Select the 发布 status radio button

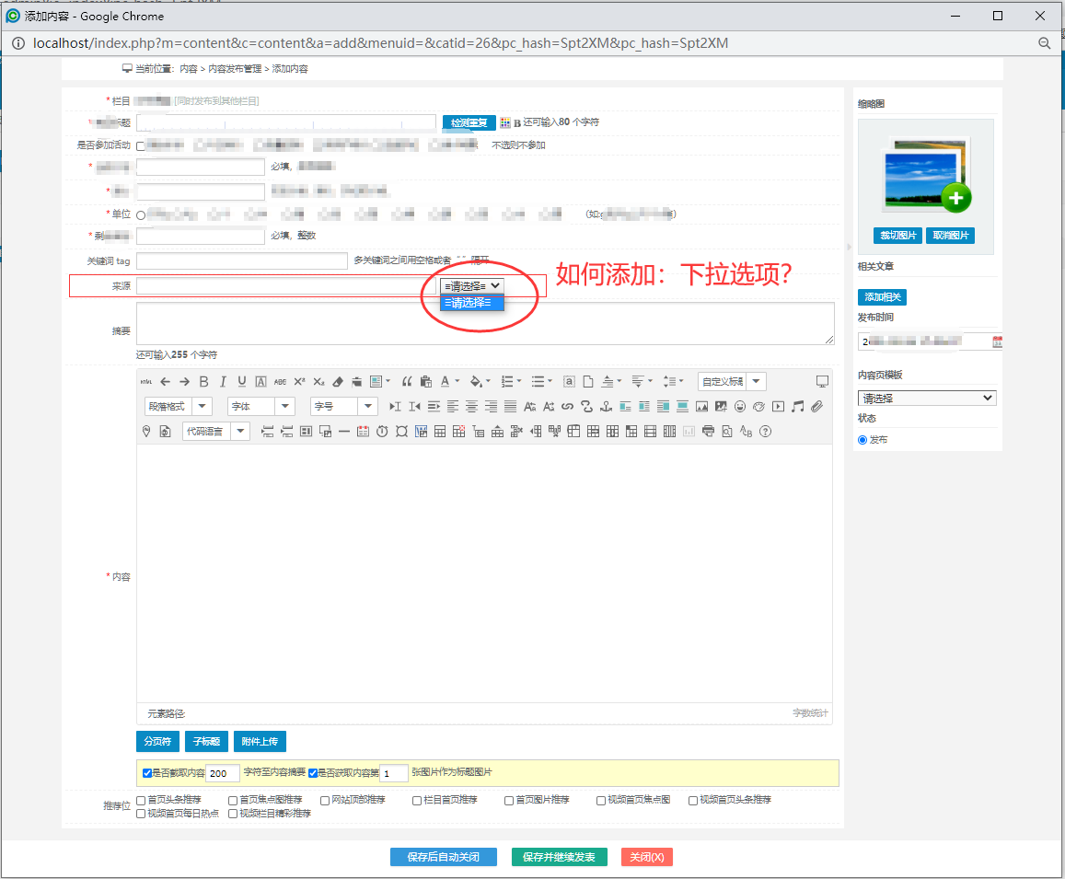click(x=862, y=440)
